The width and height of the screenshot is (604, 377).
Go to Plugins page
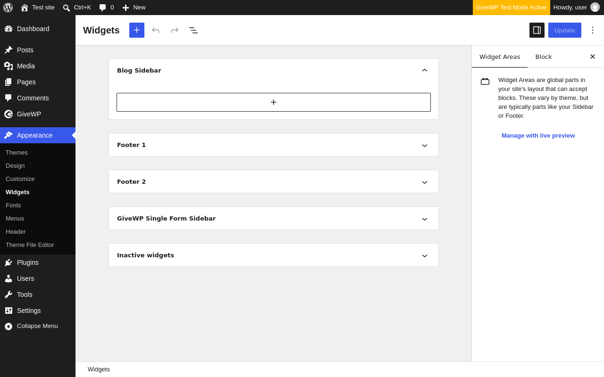click(38, 262)
